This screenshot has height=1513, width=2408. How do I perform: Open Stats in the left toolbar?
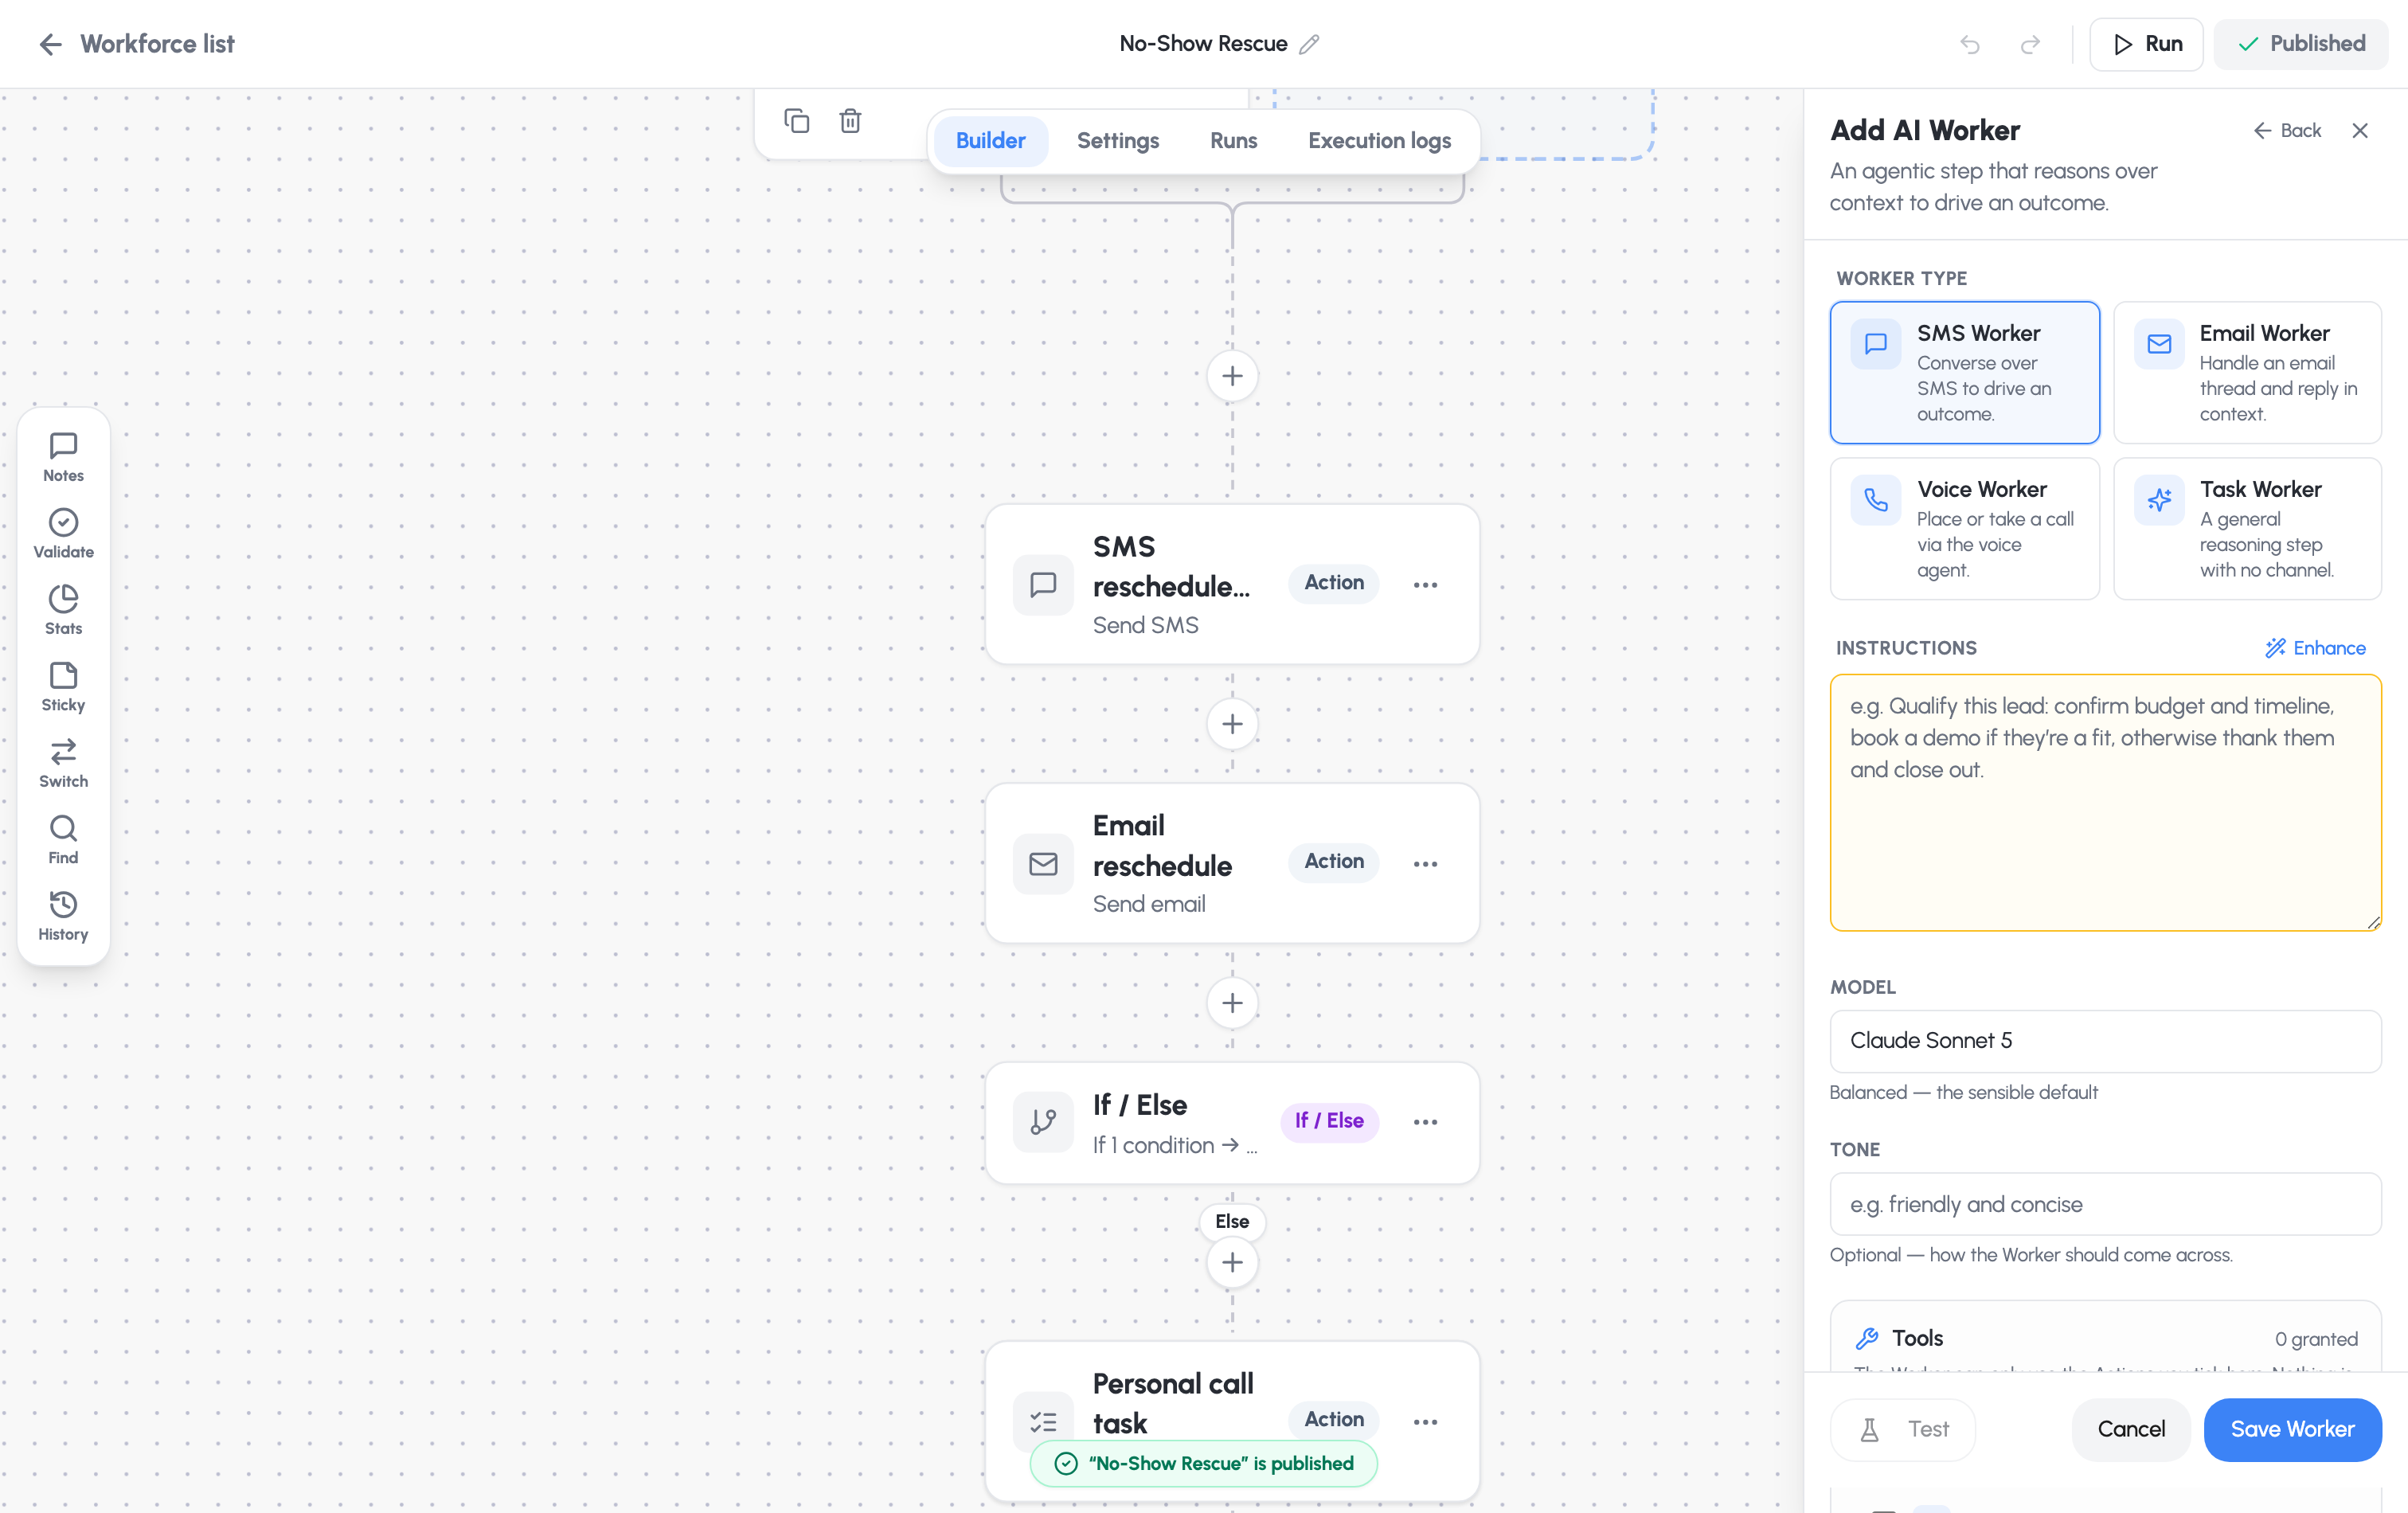63,611
